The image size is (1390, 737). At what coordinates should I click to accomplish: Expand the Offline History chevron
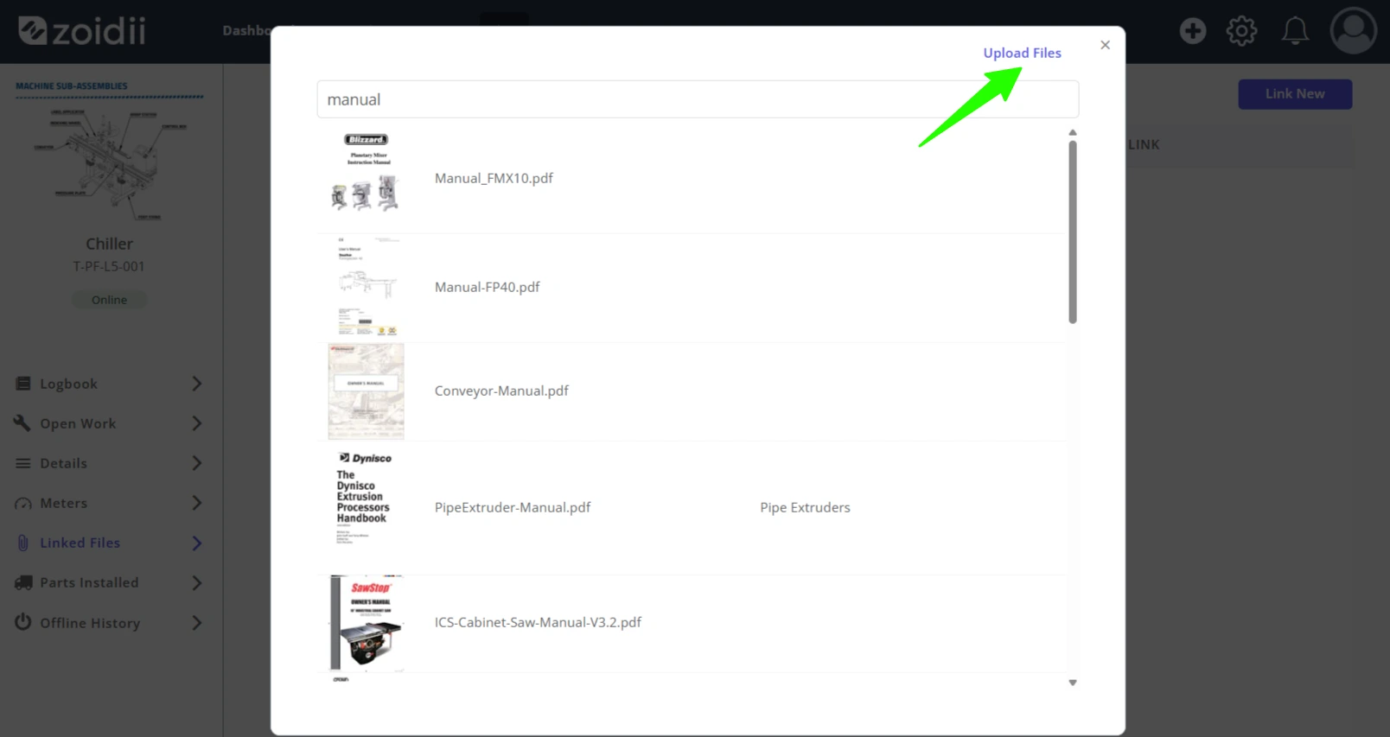(x=197, y=623)
